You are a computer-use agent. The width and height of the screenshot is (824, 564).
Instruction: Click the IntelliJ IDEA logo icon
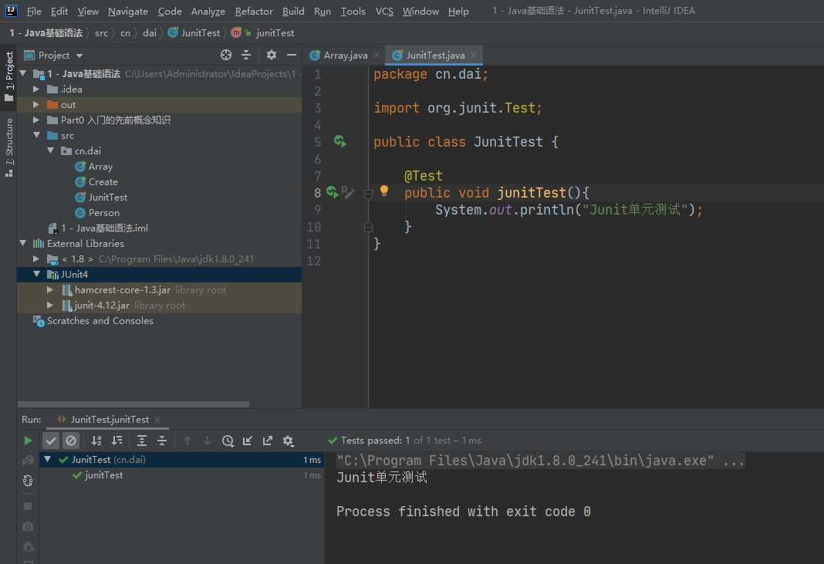coord(11,11)
